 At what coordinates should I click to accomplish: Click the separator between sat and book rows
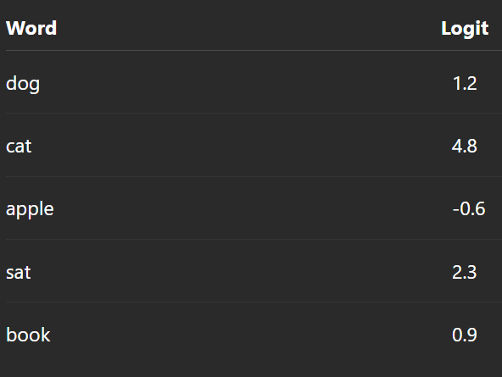(254, 302)
